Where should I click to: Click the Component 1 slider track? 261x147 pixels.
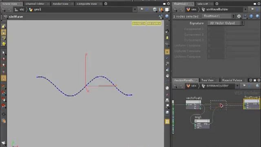coord(243,29)
